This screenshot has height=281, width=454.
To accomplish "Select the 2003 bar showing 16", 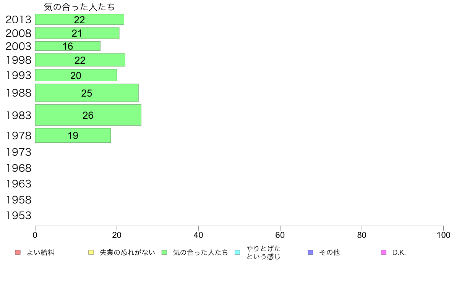I will pyautogui.click(x=68, y=46).
